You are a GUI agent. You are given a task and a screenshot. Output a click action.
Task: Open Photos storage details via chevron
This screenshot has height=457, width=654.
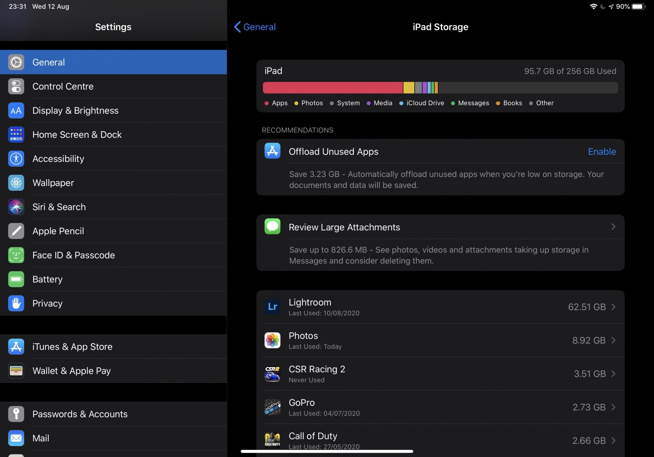coord(613,340)
